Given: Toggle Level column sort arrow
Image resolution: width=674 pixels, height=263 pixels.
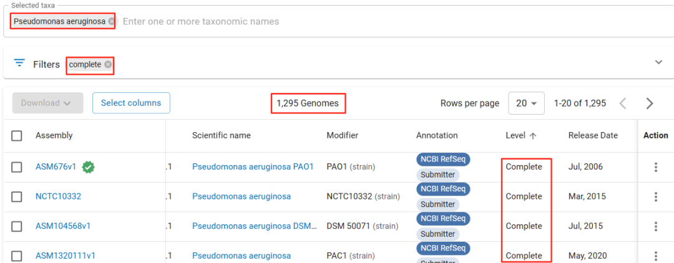Looking at the screenshot, I should [x=532, y=136].
